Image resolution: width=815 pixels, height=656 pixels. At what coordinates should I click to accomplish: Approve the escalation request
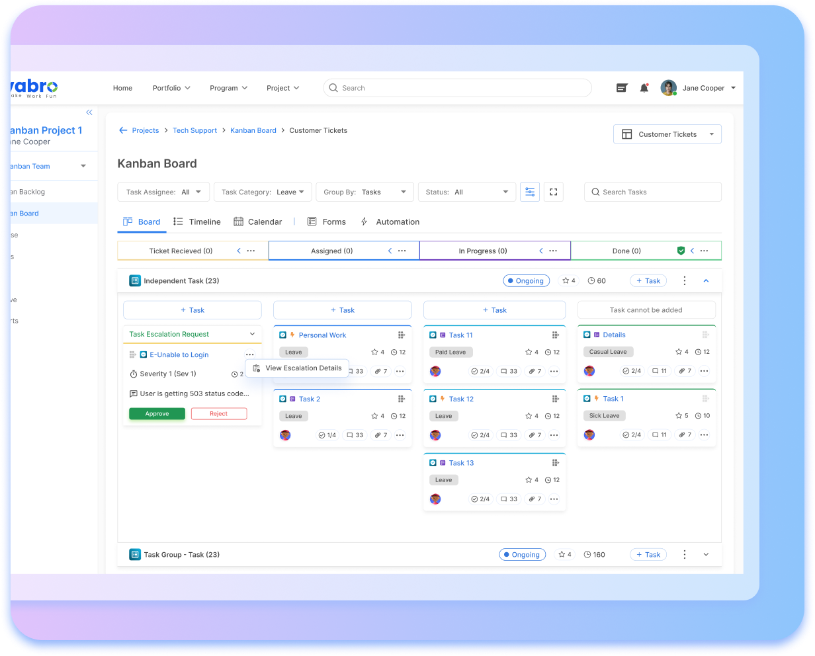tap(157, 414)
